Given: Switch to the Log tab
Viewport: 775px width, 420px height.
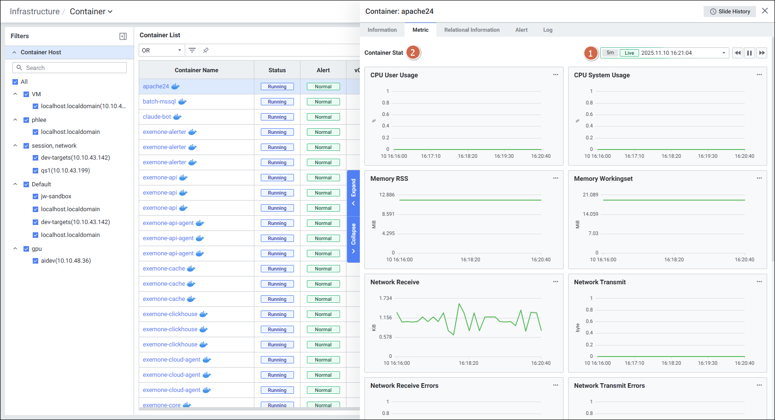Looking at the screenshot, I should [547, 30].
